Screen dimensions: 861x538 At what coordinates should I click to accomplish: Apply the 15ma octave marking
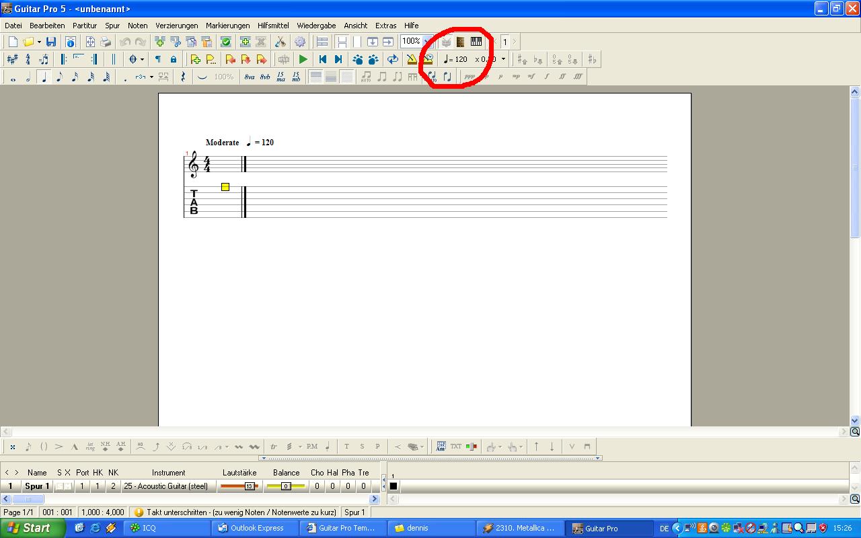click(x=280, y=77)
